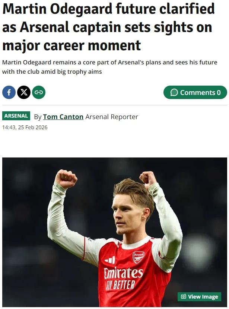Click the word "By" in the byline
This screenshot has height=309, width=229.
pos(38,117)
